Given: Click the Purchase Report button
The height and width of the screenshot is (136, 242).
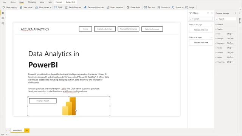Looking at the screenshot, I should (43, 101).
